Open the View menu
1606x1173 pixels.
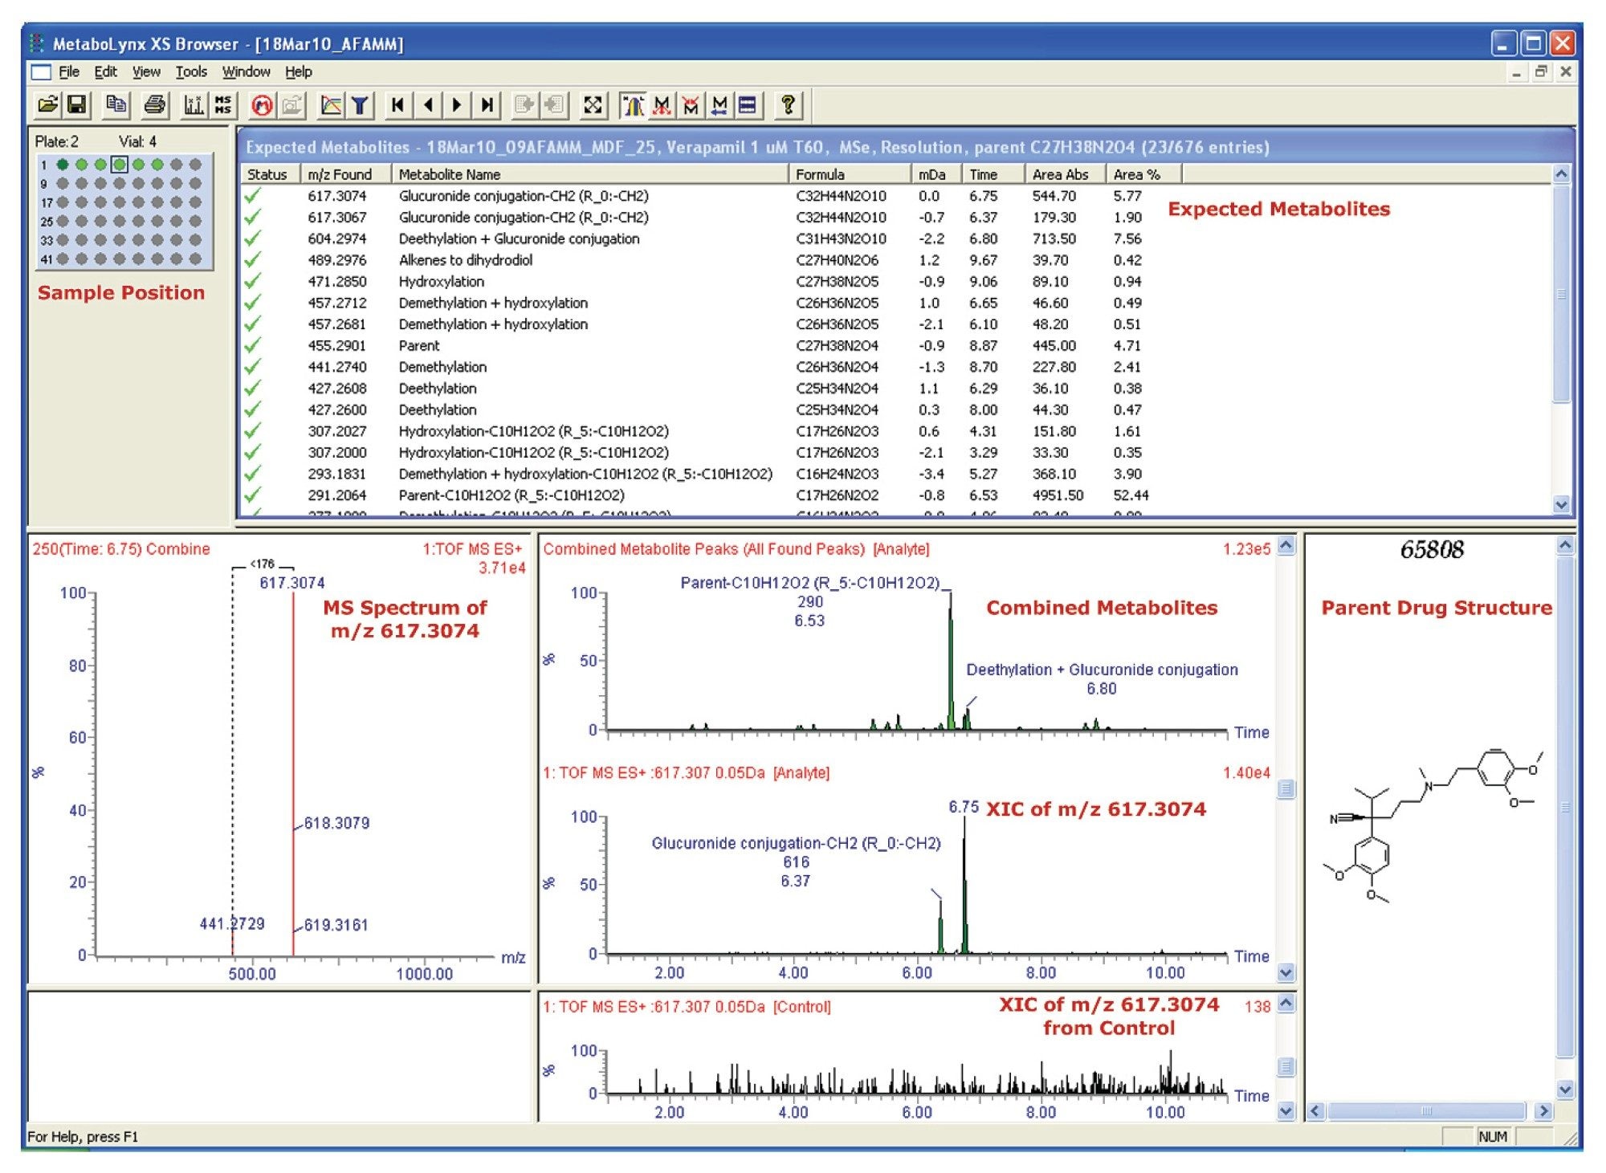pos(146,71)
